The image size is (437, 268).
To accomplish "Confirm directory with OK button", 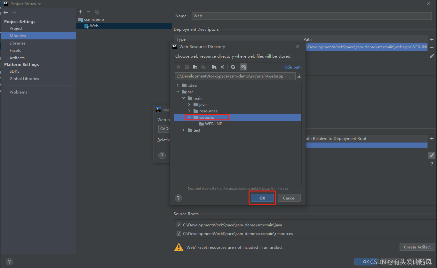I will pyautogui.click(x=262, y=198).
